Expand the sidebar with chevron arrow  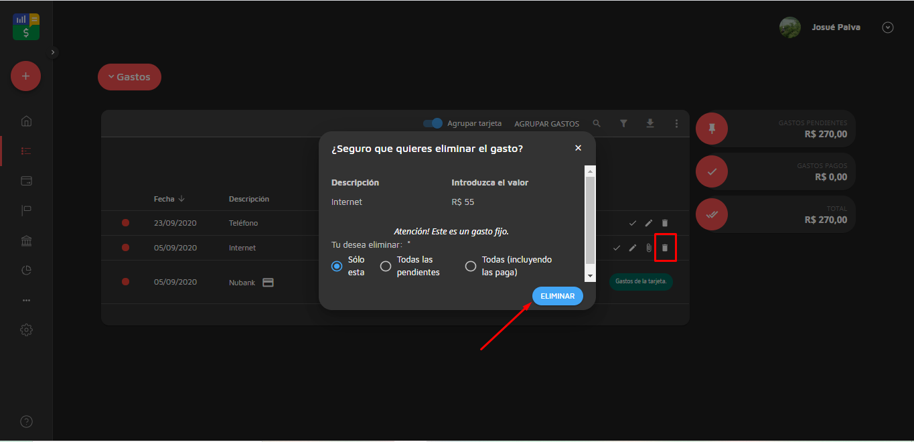[54, 52]
